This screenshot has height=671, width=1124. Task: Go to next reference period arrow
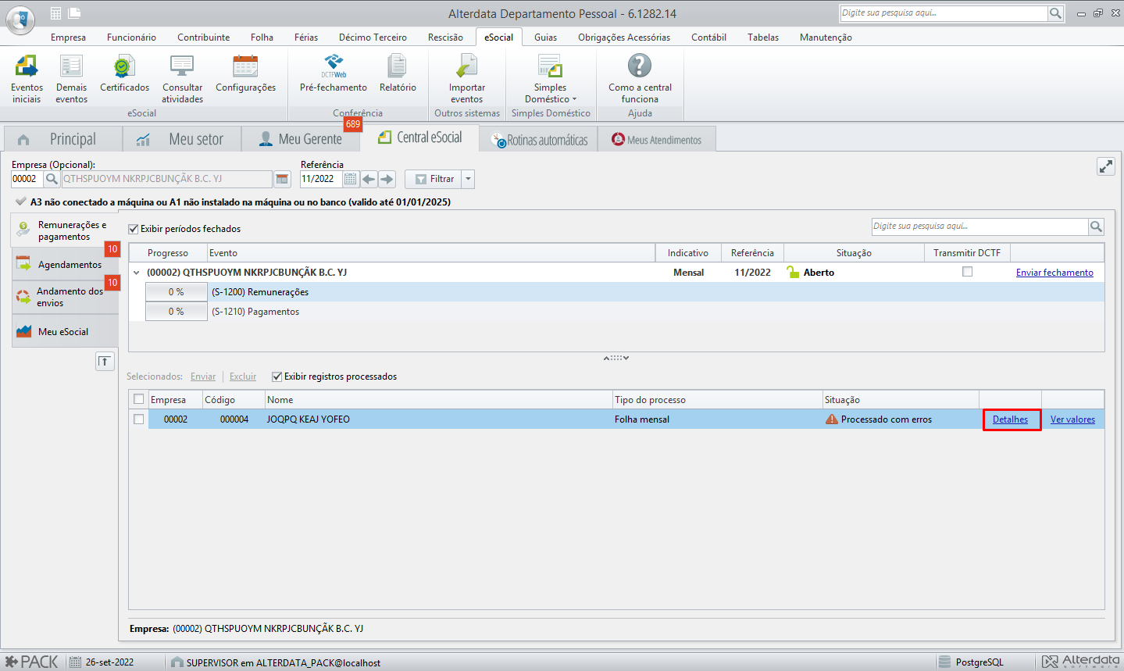(x=387, y=179)
